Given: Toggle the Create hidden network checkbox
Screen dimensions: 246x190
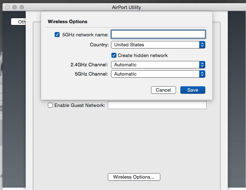Looking at the screenshot, I should (x=114, y=55).
